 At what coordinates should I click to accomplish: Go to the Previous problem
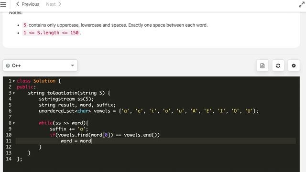pos(28,4)
